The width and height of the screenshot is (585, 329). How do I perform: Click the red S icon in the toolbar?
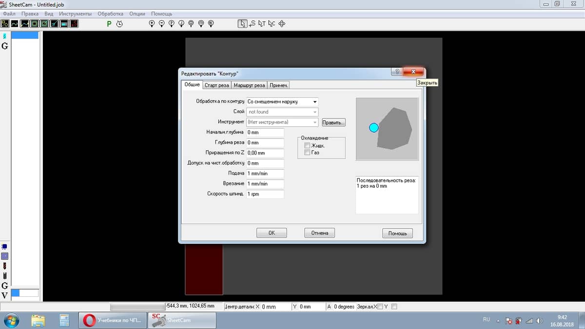(x=74, y=23)
